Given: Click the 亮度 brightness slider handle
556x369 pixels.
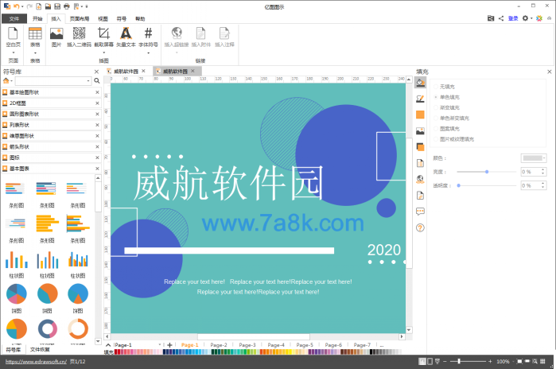Looking at the screenshot, I should [x=486, y=172].
